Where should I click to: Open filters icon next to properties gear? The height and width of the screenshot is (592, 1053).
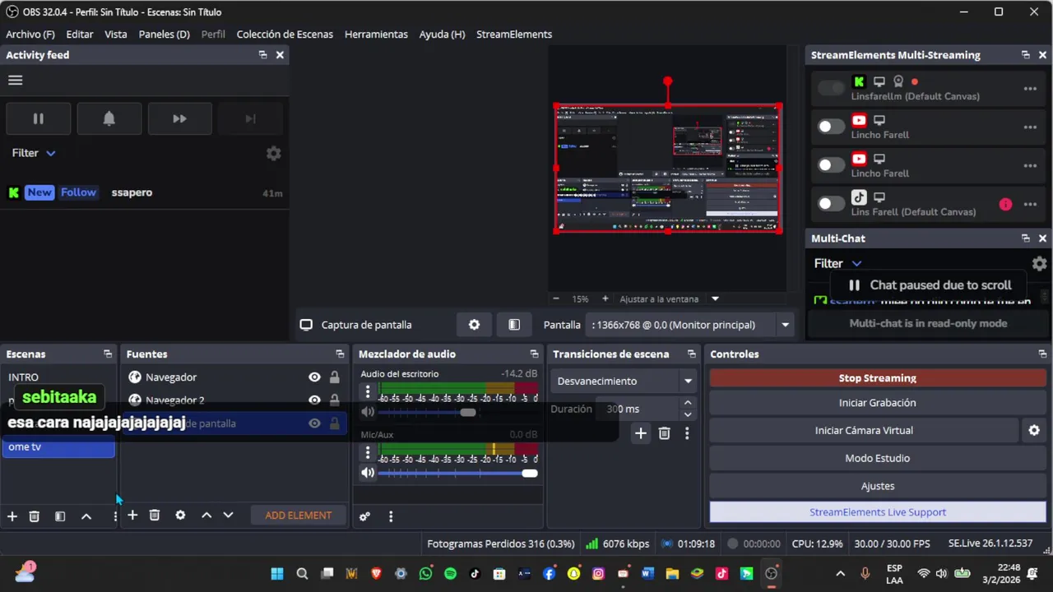[514, 325]
